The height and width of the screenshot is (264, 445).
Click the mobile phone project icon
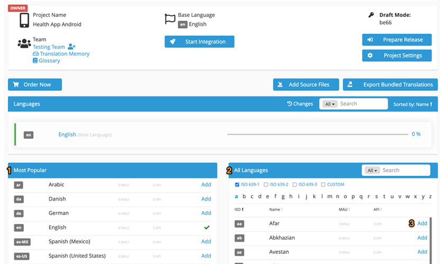click(24, 20)
